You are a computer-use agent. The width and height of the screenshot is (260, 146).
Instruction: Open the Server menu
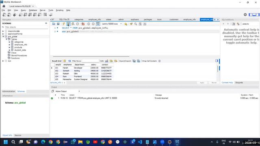(42, 10)
